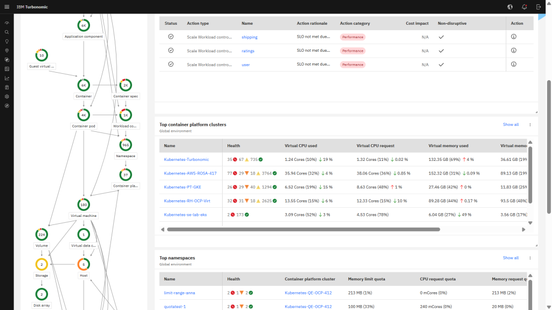Screen dimensions: 552x310
Task: Open the hamburger navigation menu
Action: click(x=6, y=6)
